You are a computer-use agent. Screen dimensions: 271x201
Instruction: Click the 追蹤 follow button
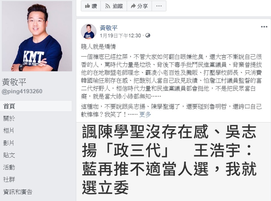pyautogui.click(x=114, y=6)
